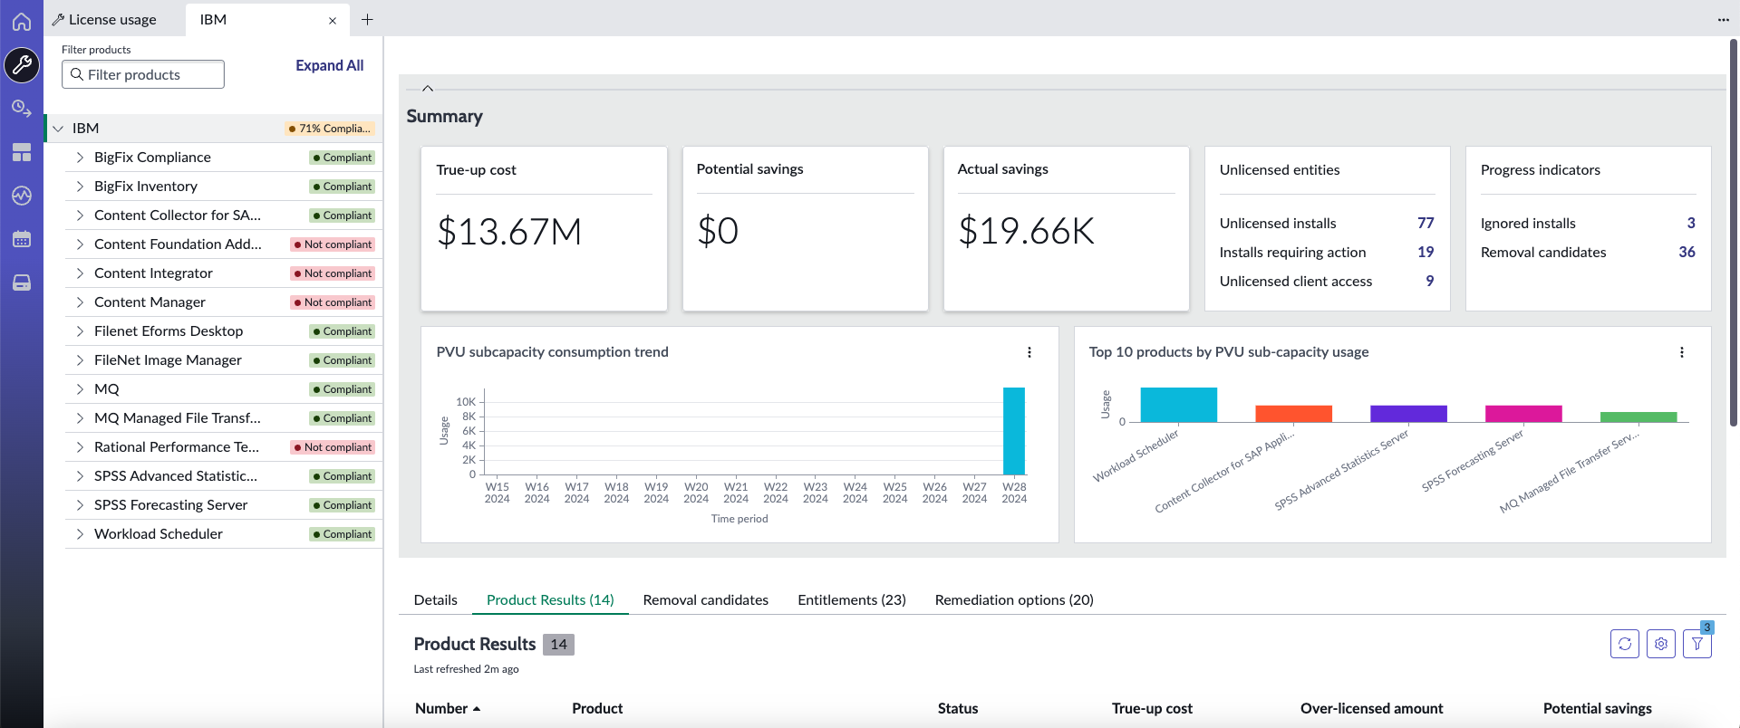Add a new tab with the plus icon

(367, 19)
